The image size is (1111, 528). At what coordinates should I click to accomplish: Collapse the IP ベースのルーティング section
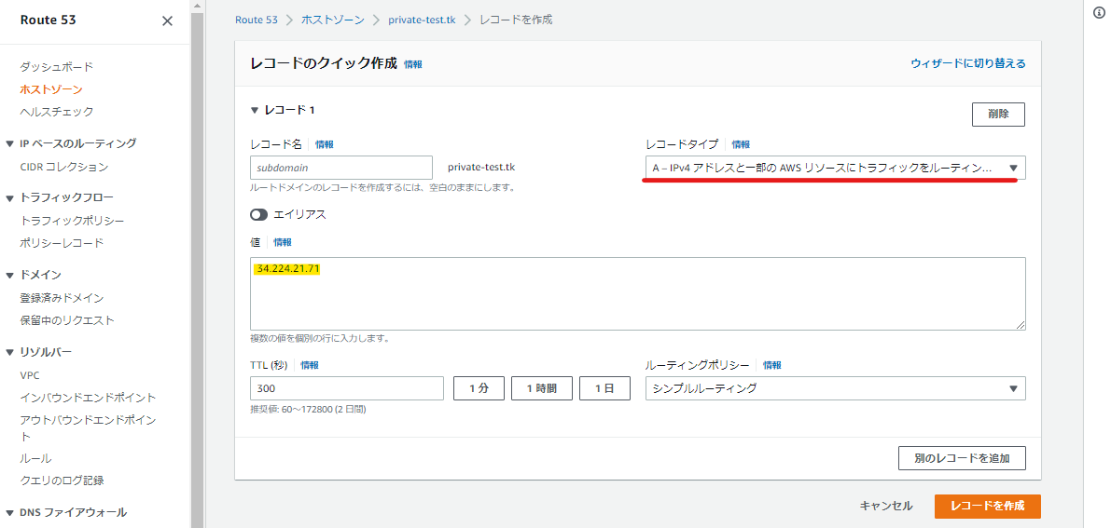click(x=10, y=143)
